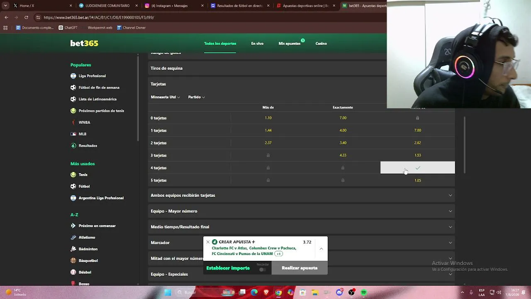
Task: Go to the Casino tab
Action: (x=321, y=44)
